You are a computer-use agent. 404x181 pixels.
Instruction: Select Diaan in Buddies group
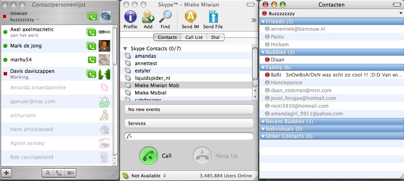point(331,60)
